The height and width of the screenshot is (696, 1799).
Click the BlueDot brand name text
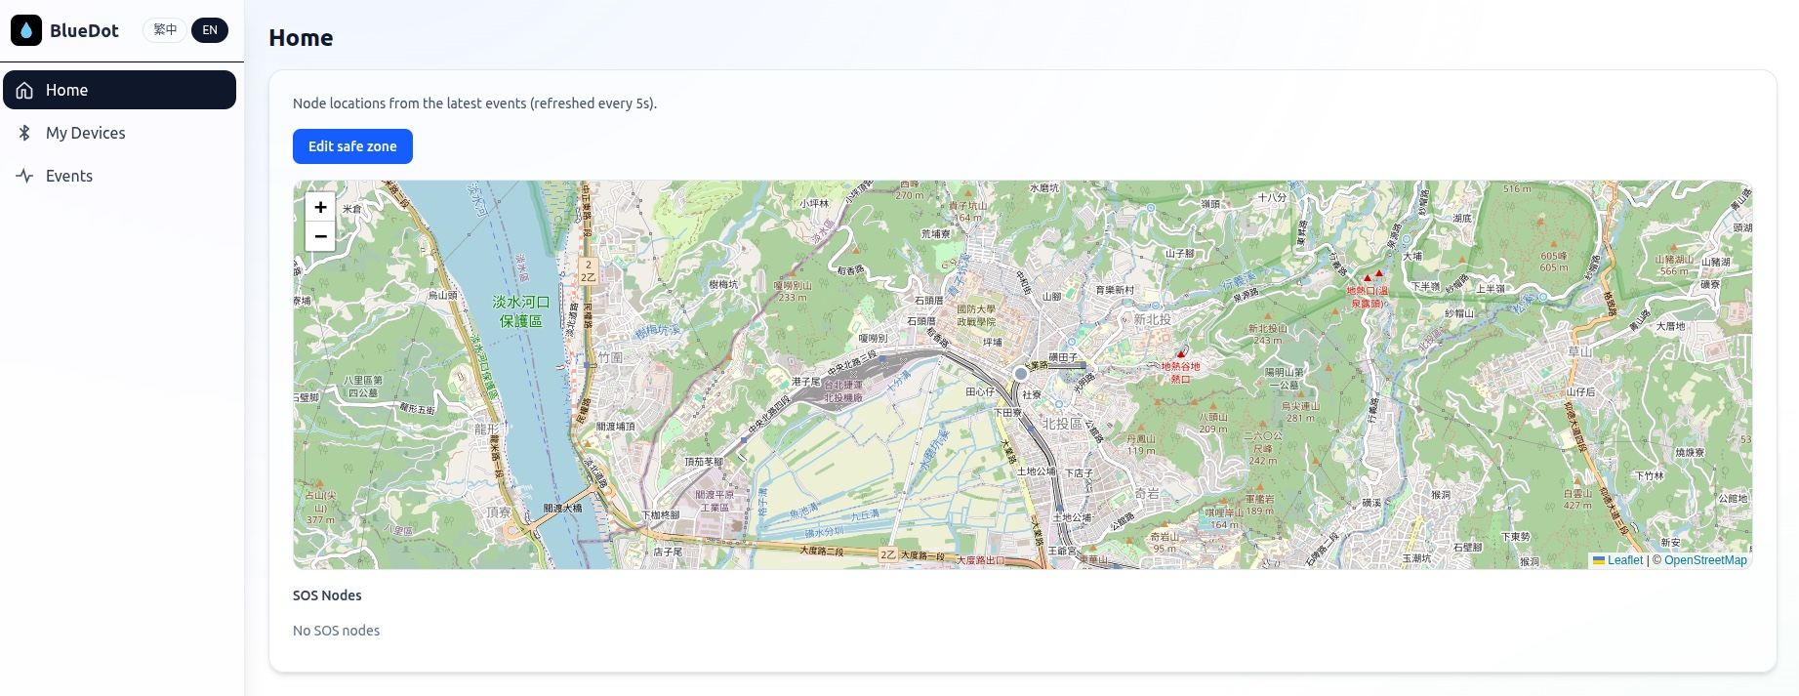pos(84,30)
